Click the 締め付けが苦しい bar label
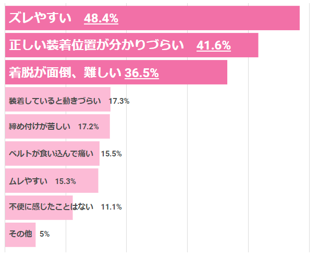 40,127
